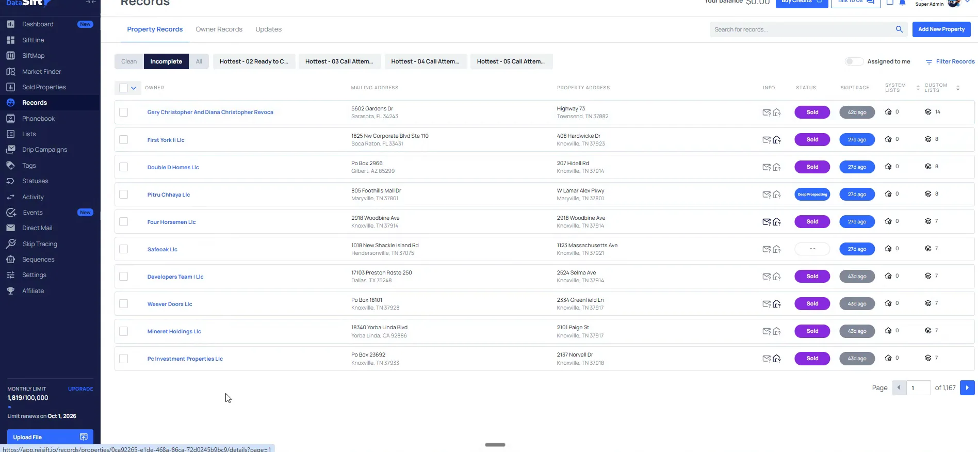Click the page number input
The image size is (978, 452).
click(x=919, y=388)
